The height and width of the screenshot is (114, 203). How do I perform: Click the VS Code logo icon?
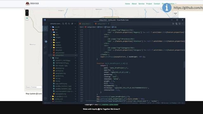tap(44, 20)
